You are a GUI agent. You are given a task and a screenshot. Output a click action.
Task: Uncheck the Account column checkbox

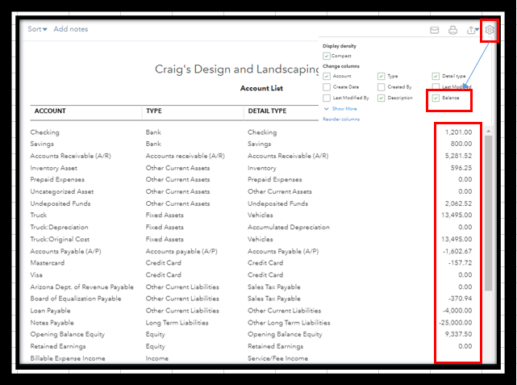(327, 76)
